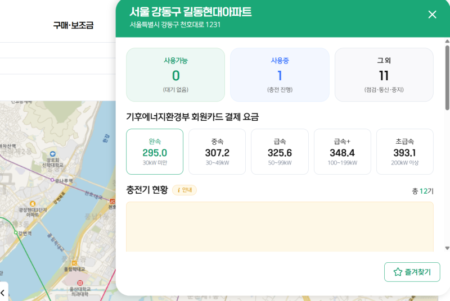The height and width of the screenshot is (301, 450).
Task: Collapse map side panel with left chevron
Action: click(x=3, y=293)
